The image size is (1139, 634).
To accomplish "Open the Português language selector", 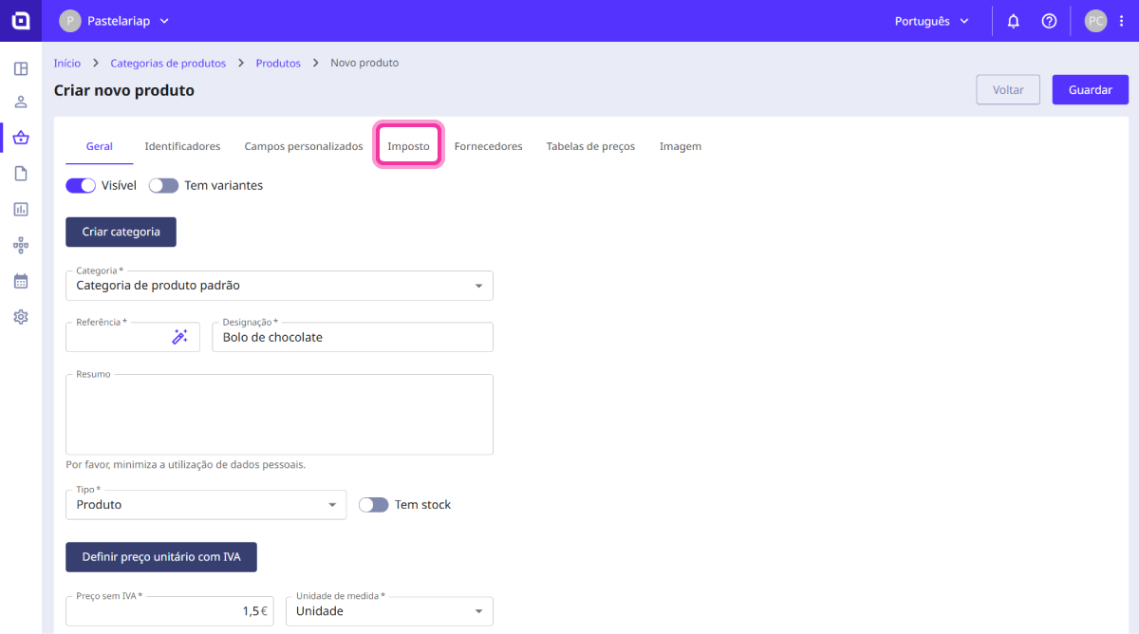I will (932, 21).
